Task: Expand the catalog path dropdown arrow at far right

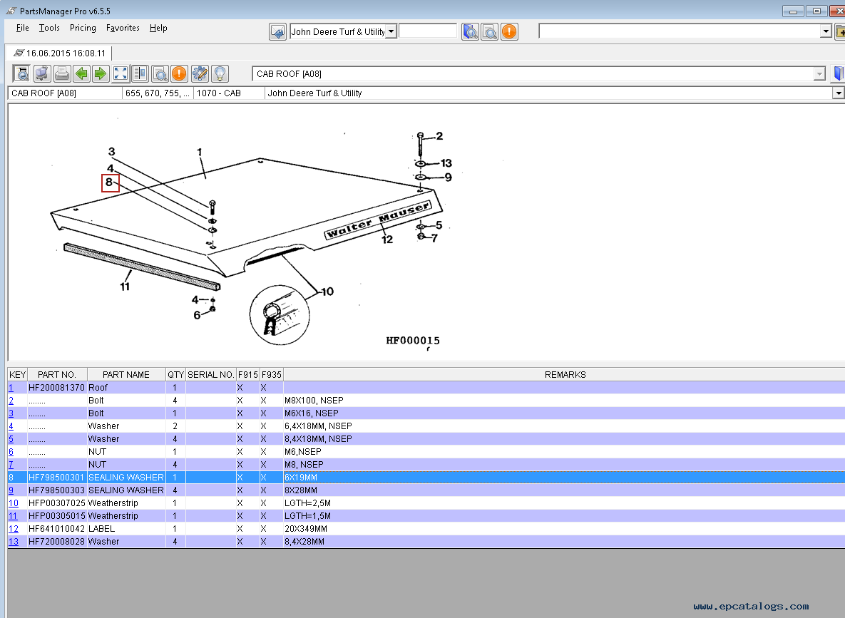Action: point(838,93)
